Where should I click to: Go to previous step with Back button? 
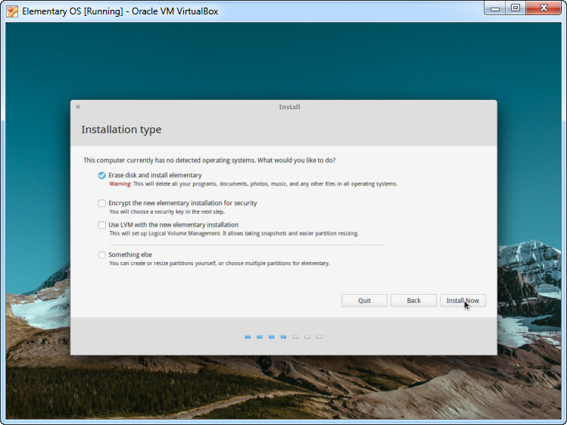413,301
